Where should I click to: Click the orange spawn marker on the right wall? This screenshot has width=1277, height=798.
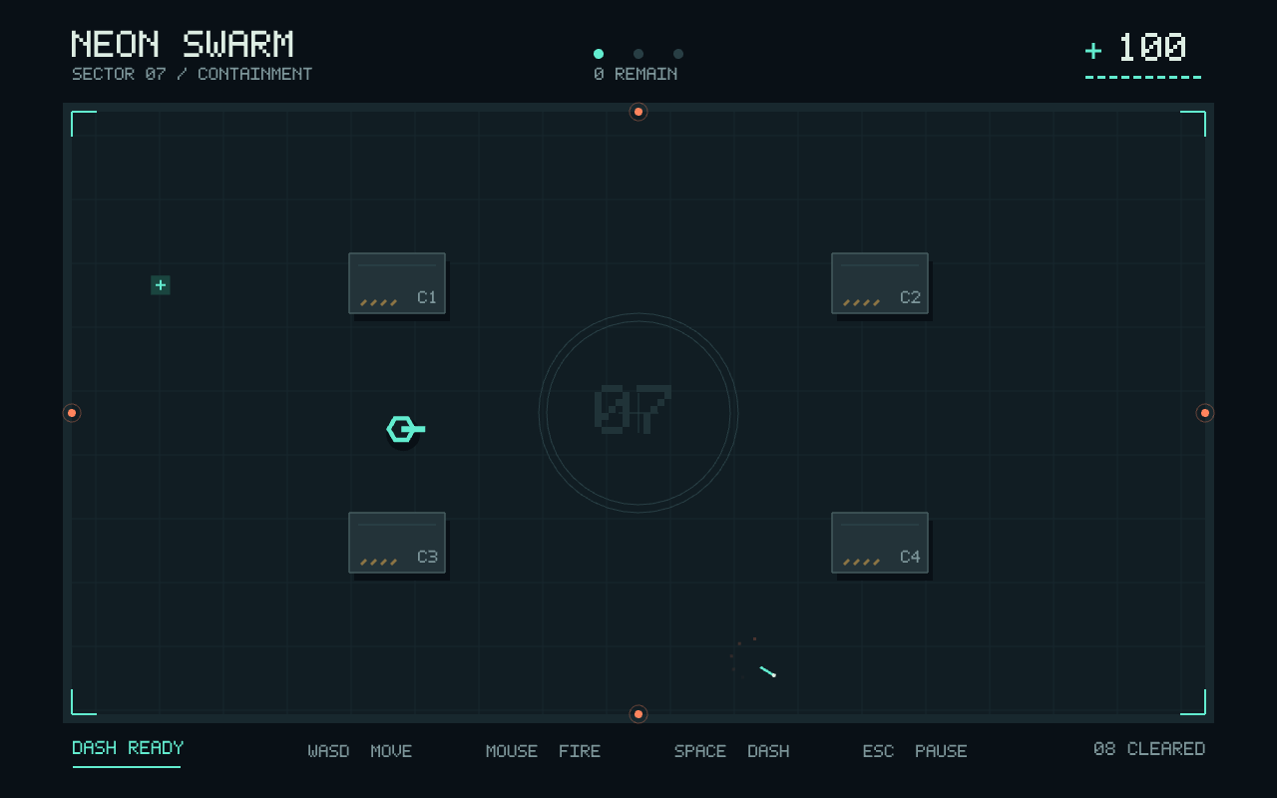click(1205, 413)
